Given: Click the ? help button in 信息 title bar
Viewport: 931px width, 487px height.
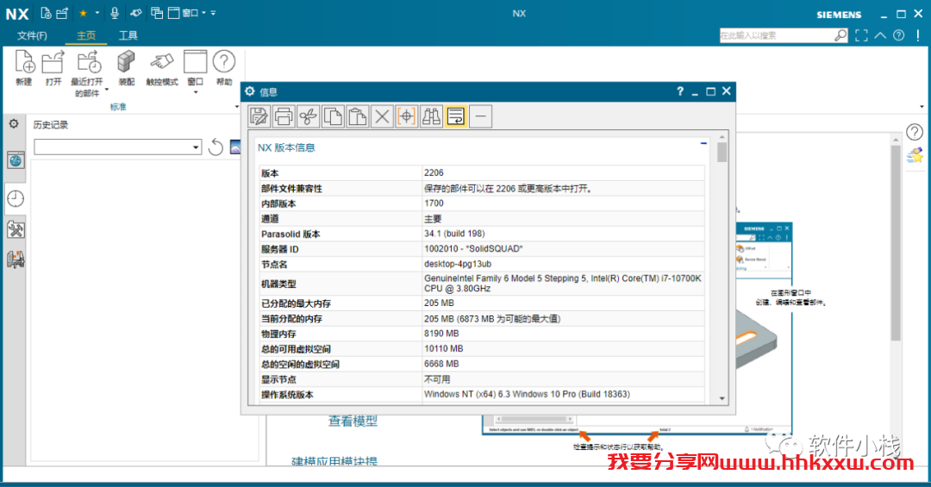Looking at the screenshot, I should [x=680, y=91].
